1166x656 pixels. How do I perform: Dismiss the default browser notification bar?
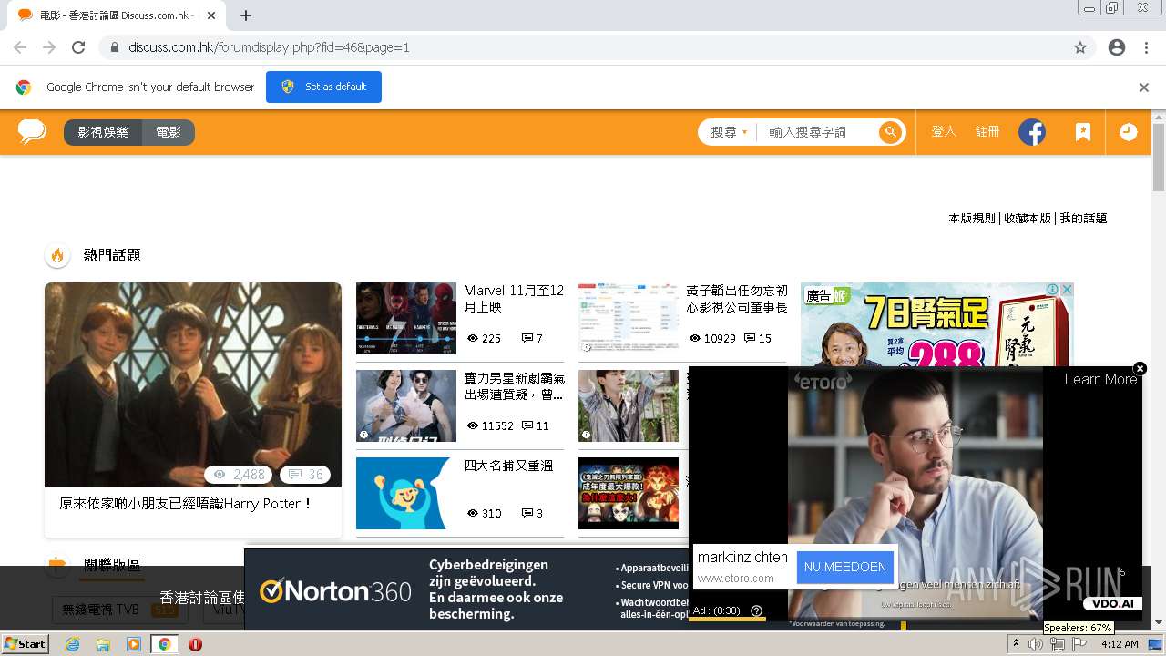point(1144,87)
